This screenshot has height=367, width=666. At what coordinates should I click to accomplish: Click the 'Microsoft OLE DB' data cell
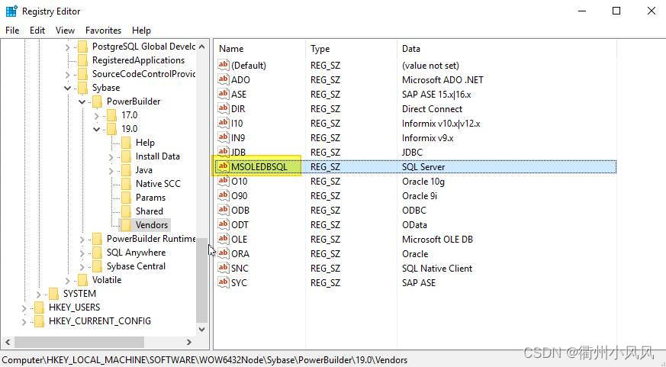[x=437, y=239]
